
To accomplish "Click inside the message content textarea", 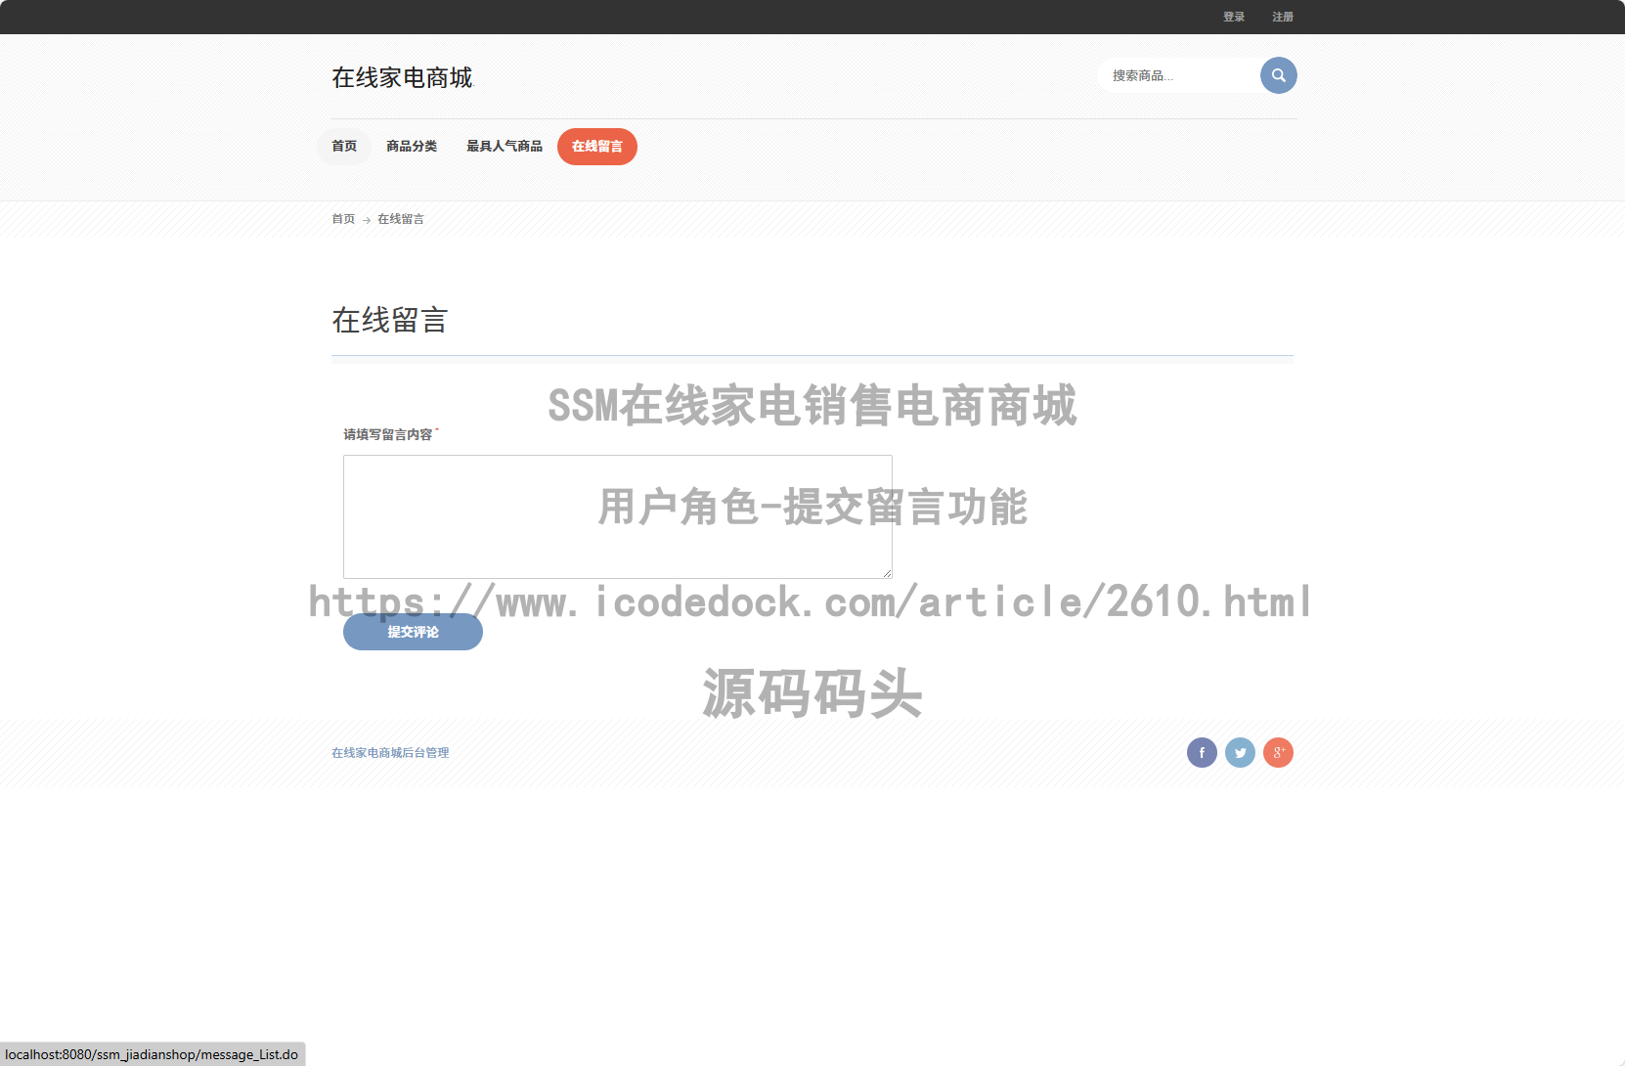I will [x=617, y=516].
